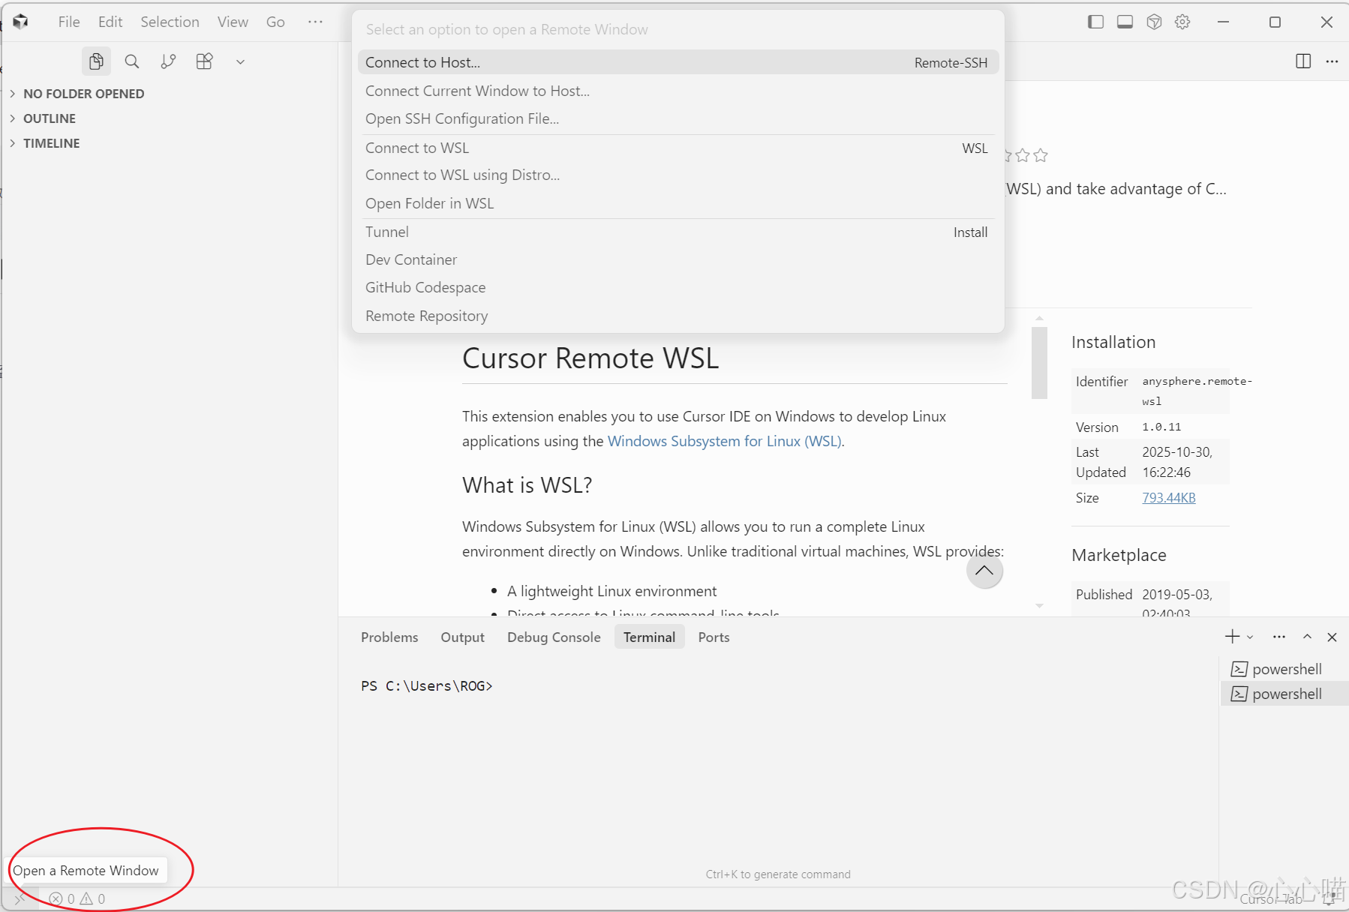The image size is (1349, 912).
Task: Choose Connect to WSL option
Action: point(678,148)
